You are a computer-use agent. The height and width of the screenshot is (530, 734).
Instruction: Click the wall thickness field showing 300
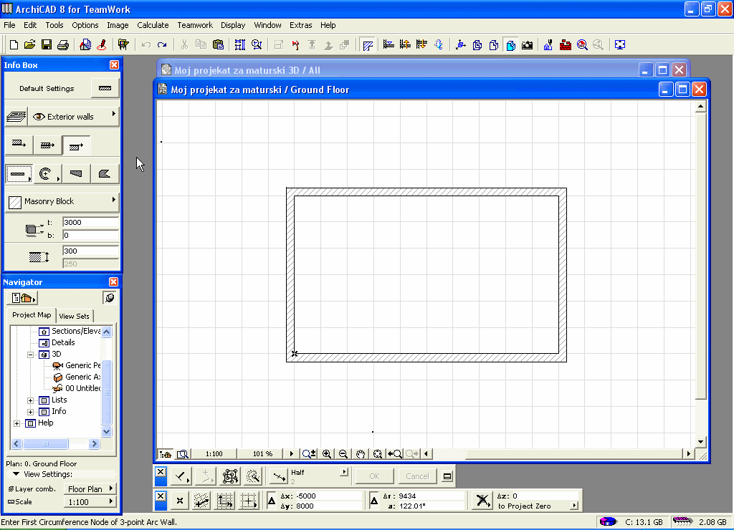click(90, 251)
